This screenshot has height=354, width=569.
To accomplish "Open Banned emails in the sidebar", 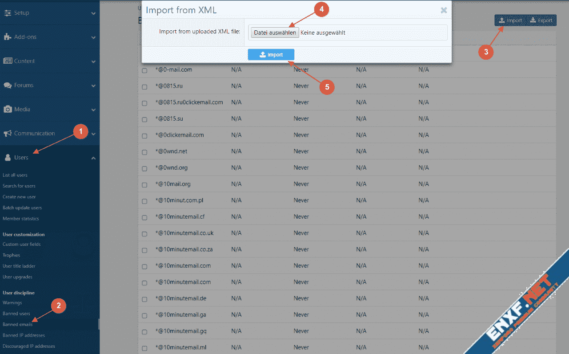I will 18,324.
